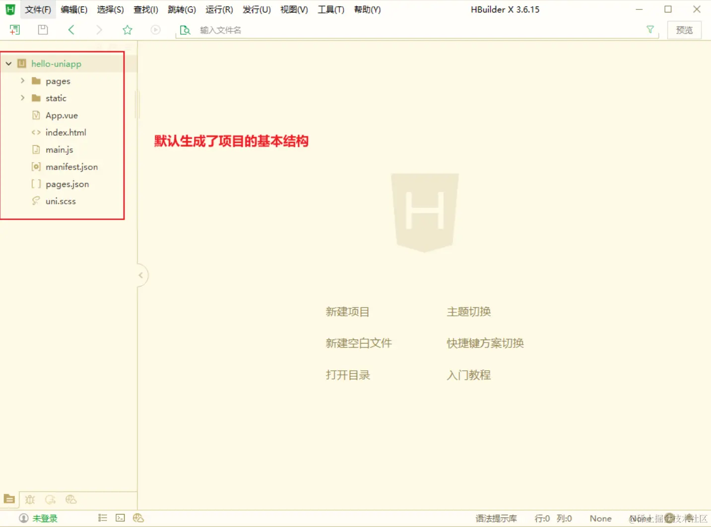Click the HBuilder logo icon in title bar

[10, 9]
